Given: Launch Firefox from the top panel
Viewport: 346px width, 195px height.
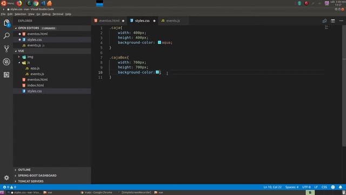Looking at the screenshot, I should (x=19, y=3).
